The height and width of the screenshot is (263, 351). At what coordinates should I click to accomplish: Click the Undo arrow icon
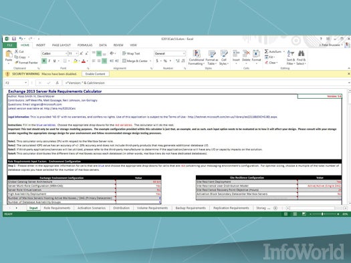21,39
